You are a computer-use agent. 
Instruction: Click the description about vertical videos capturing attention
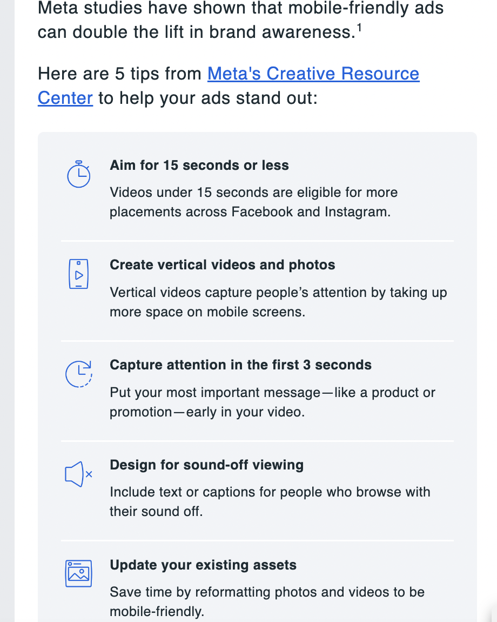[278, 302]
